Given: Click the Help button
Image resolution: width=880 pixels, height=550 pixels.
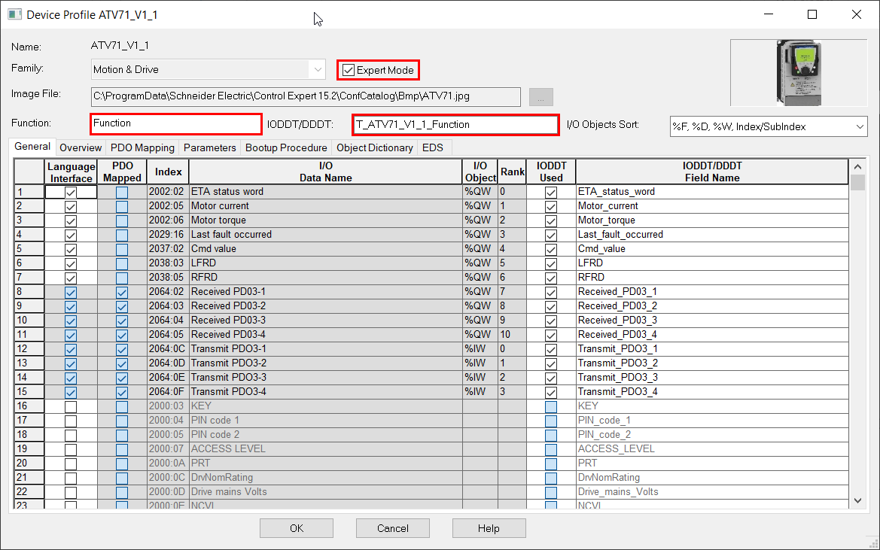Looking at the screenshot, I should (x=489, y=528).
